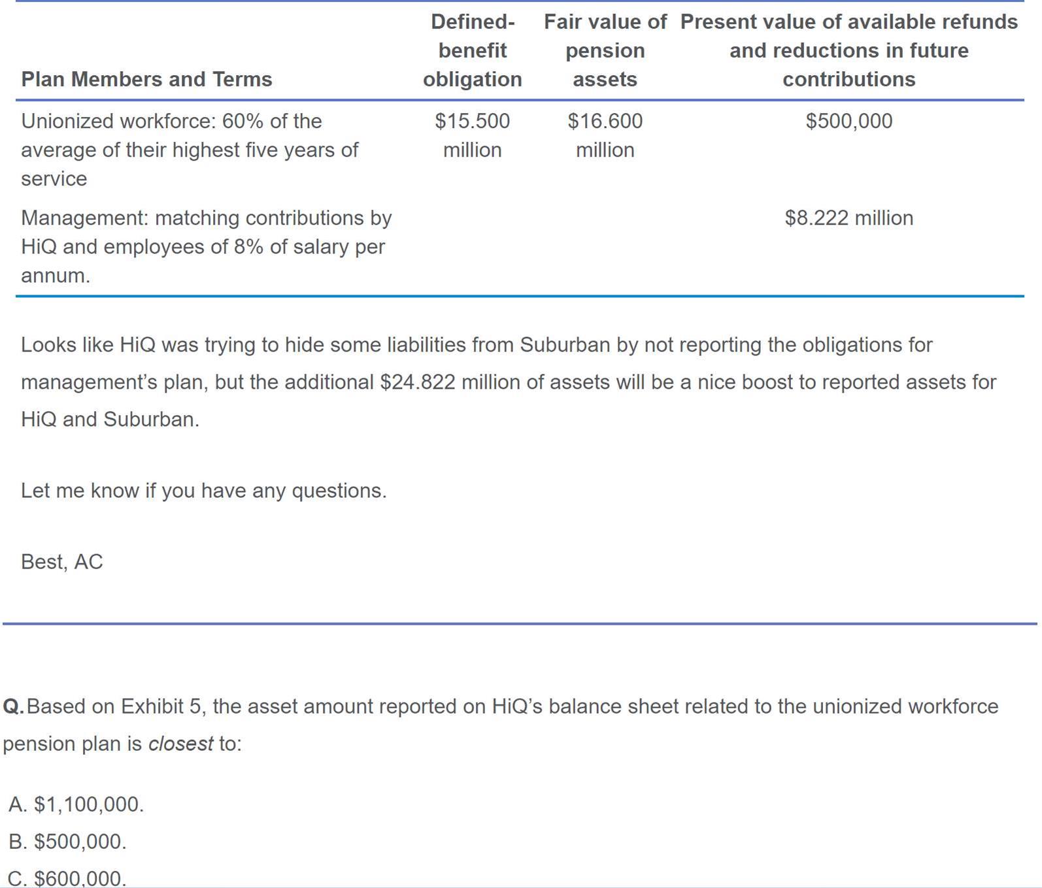The width and height of the screenshot is (1042, 888).
Task: Select the "$8.222 million" table cell
Action: (849, 218)
